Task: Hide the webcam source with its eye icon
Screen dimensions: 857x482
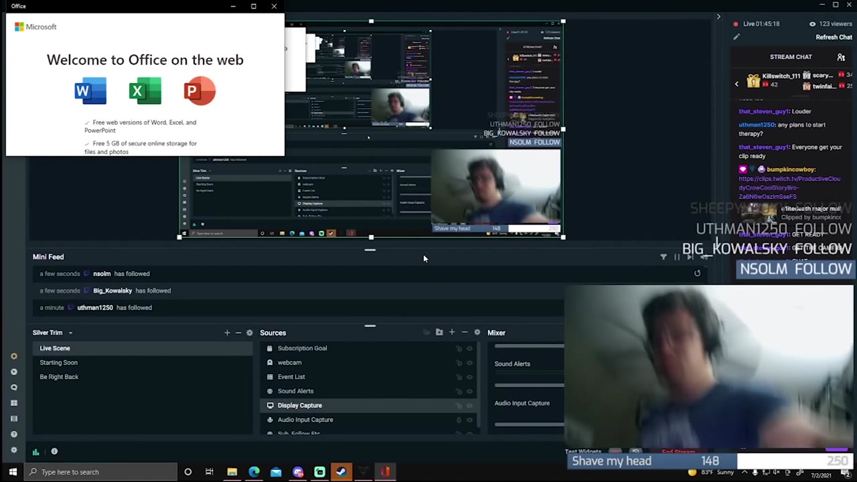Action: coord(469,363)
